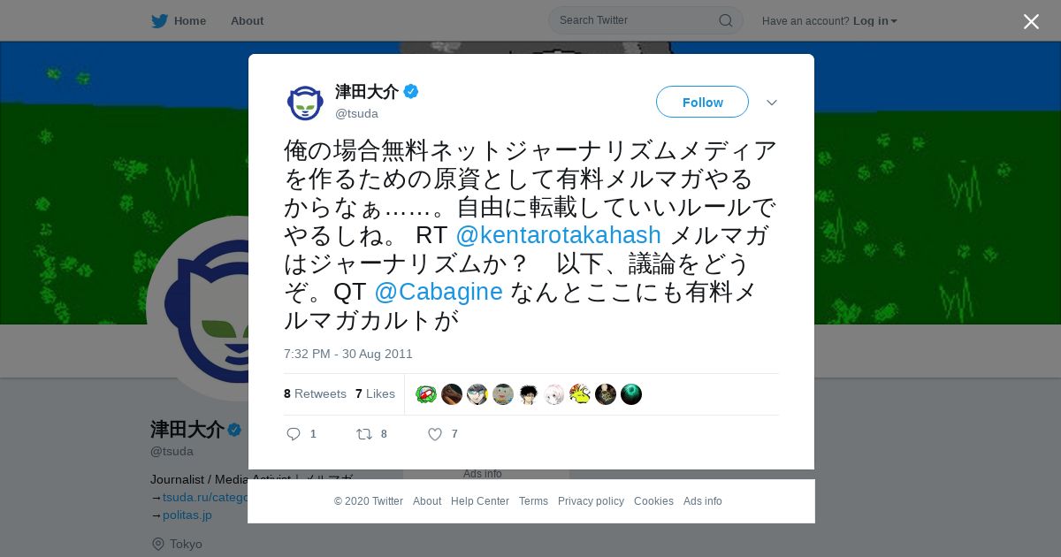Image resolution: width=1061 pixels, height=557 pixels.
Task: Follow the @tsuda account
Action: [702, 102]
